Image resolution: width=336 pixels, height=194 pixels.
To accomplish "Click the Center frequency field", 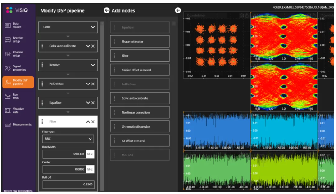I will coord(64,169).
